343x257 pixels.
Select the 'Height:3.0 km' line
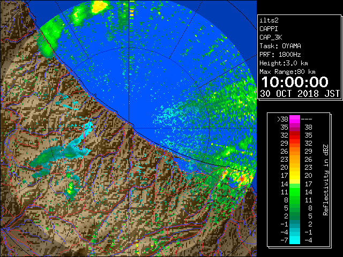(x=284, y=63)
